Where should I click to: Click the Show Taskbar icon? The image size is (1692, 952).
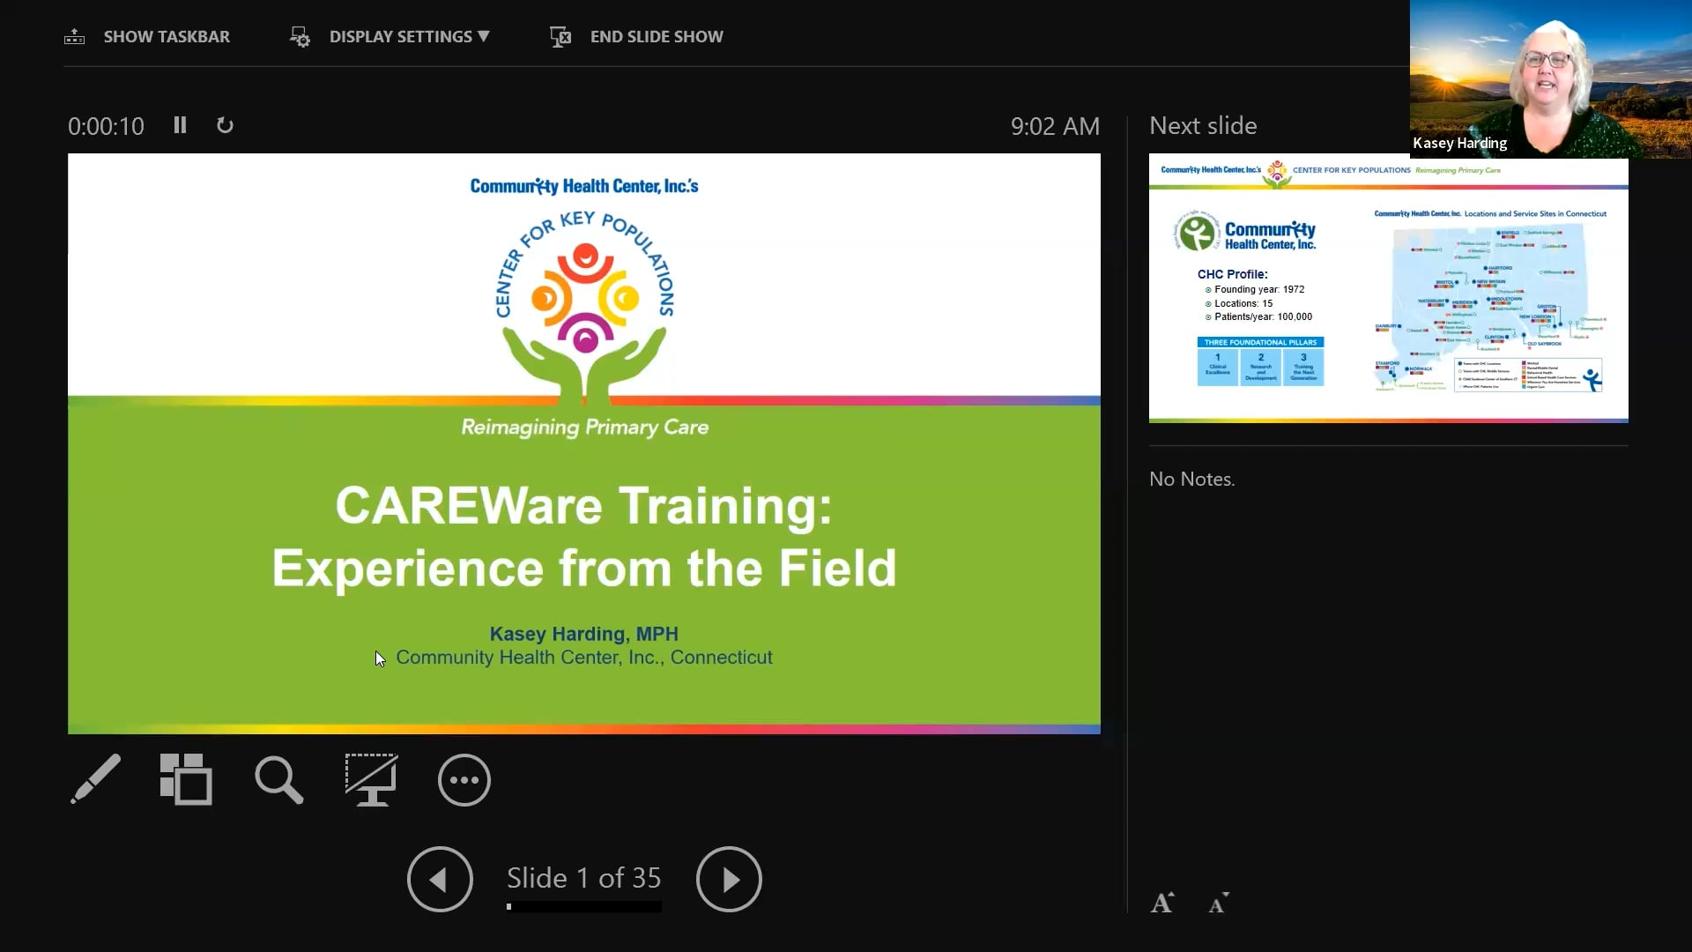[x=74, y=36]
